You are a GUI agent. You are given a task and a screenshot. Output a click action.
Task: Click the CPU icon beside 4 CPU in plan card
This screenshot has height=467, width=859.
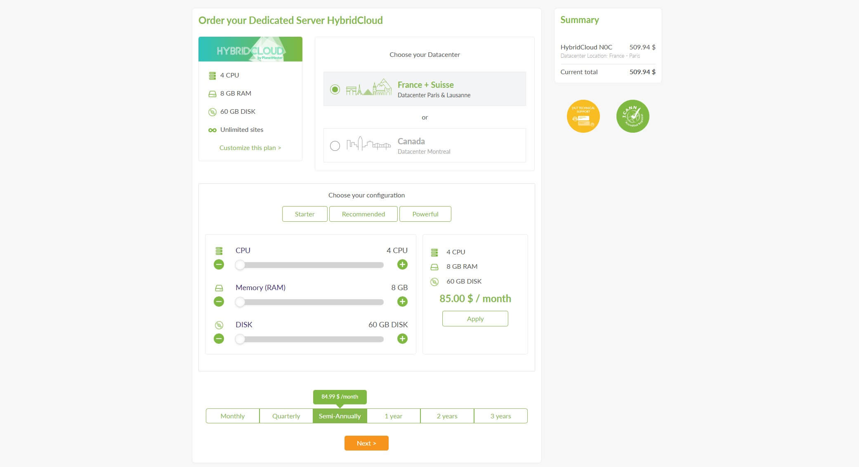[x=212, y=75]
